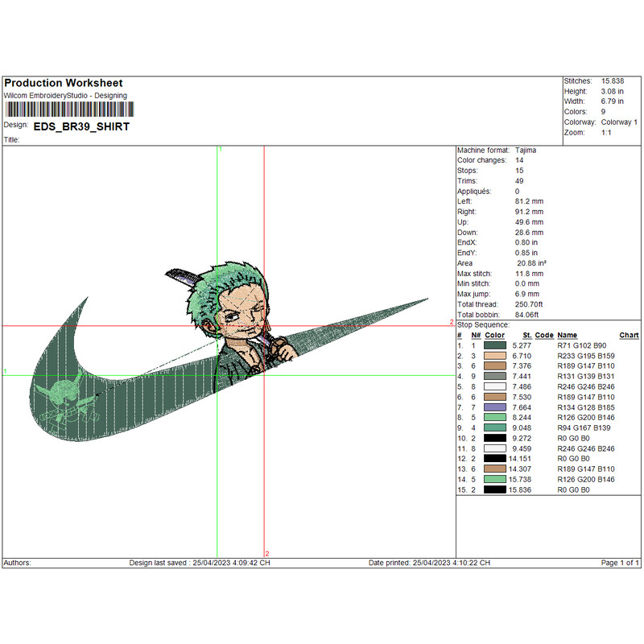
Task: Click the design name EDS_BR39_SHIRT
Action: (x=81, y=126)
